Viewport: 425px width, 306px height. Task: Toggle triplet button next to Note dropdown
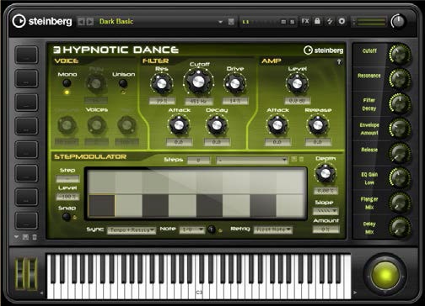coord(212,229)
